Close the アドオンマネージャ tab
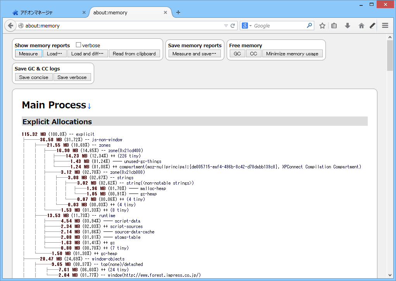Screen dimensions: 396x281 [x=84, y=12]
